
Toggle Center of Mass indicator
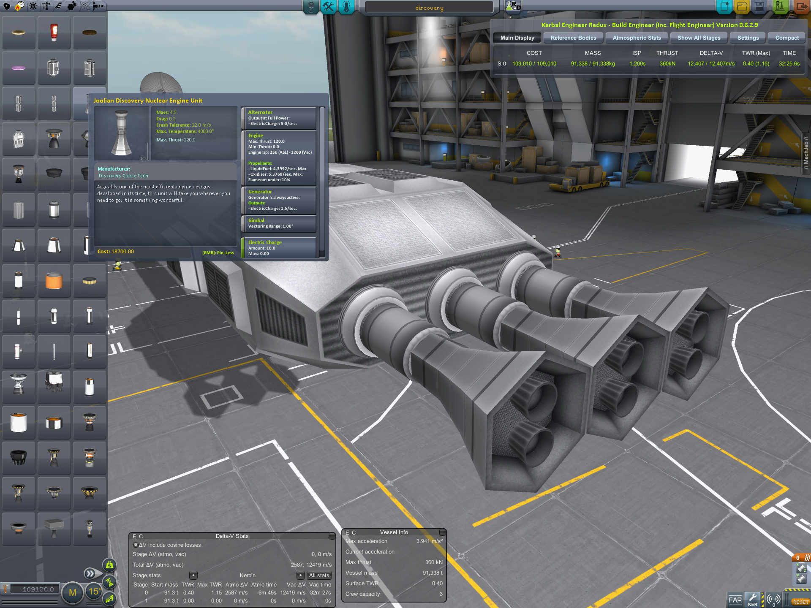click(109, 565)
